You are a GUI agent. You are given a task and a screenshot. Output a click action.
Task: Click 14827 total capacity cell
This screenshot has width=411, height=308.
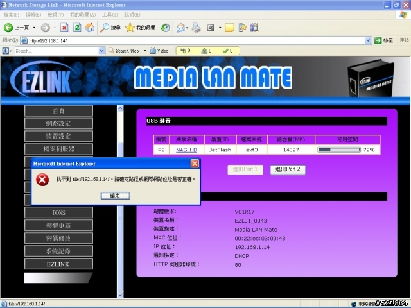[291, 150]
